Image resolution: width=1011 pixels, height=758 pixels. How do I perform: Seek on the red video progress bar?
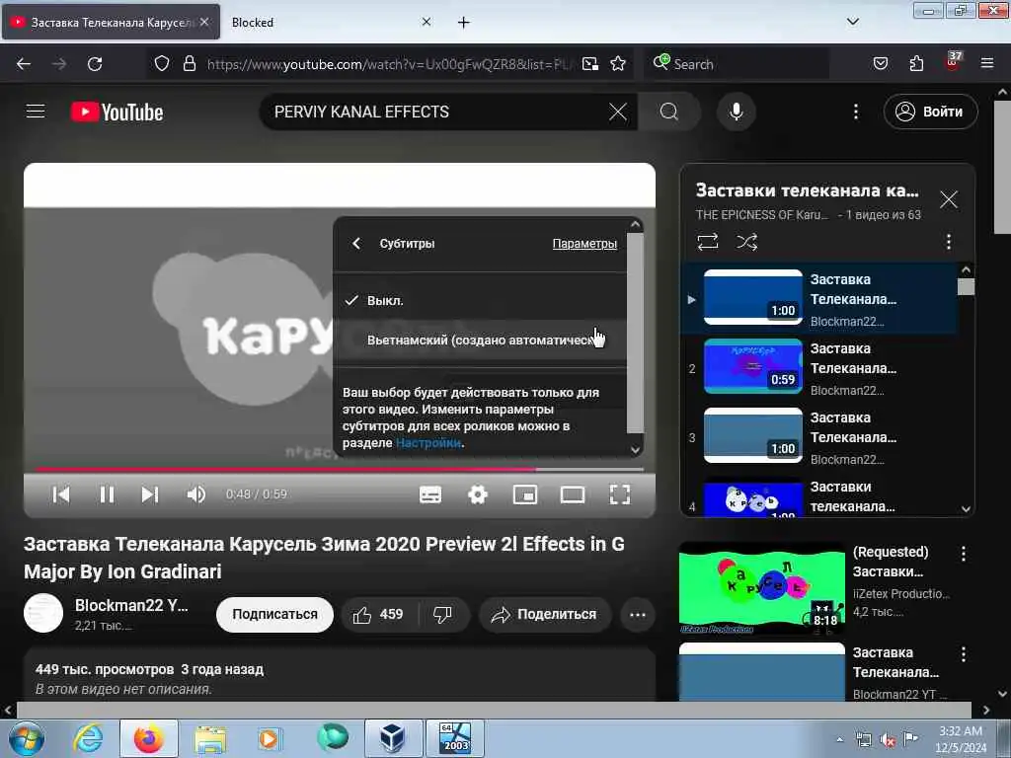click(340, 469)
